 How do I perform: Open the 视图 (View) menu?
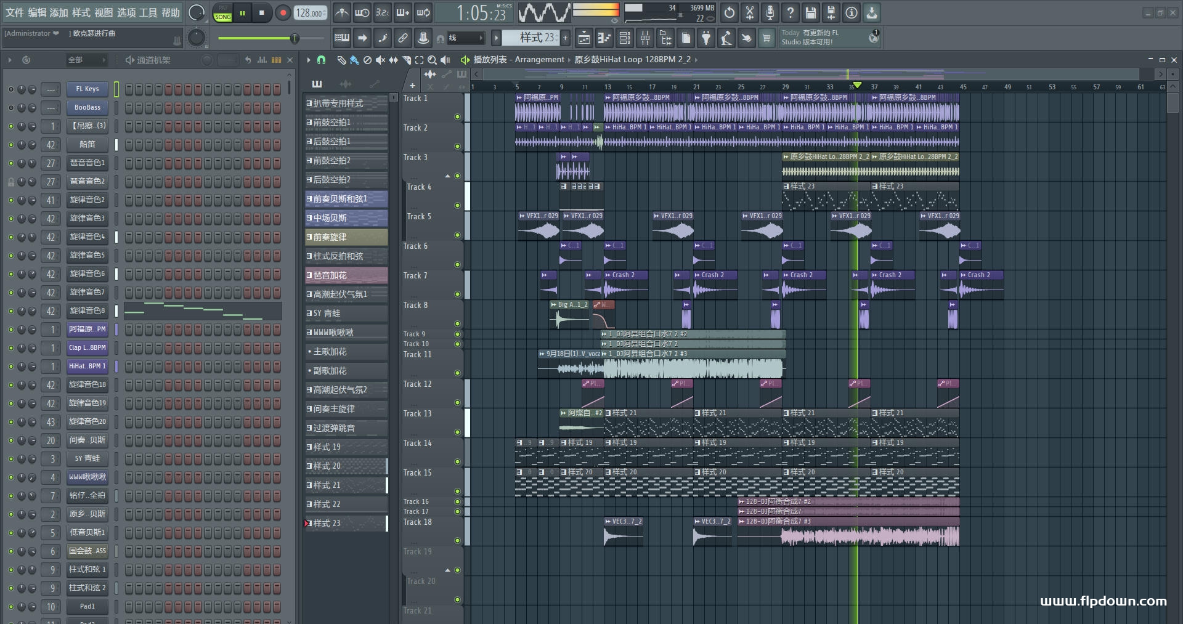tap(104, 12)
